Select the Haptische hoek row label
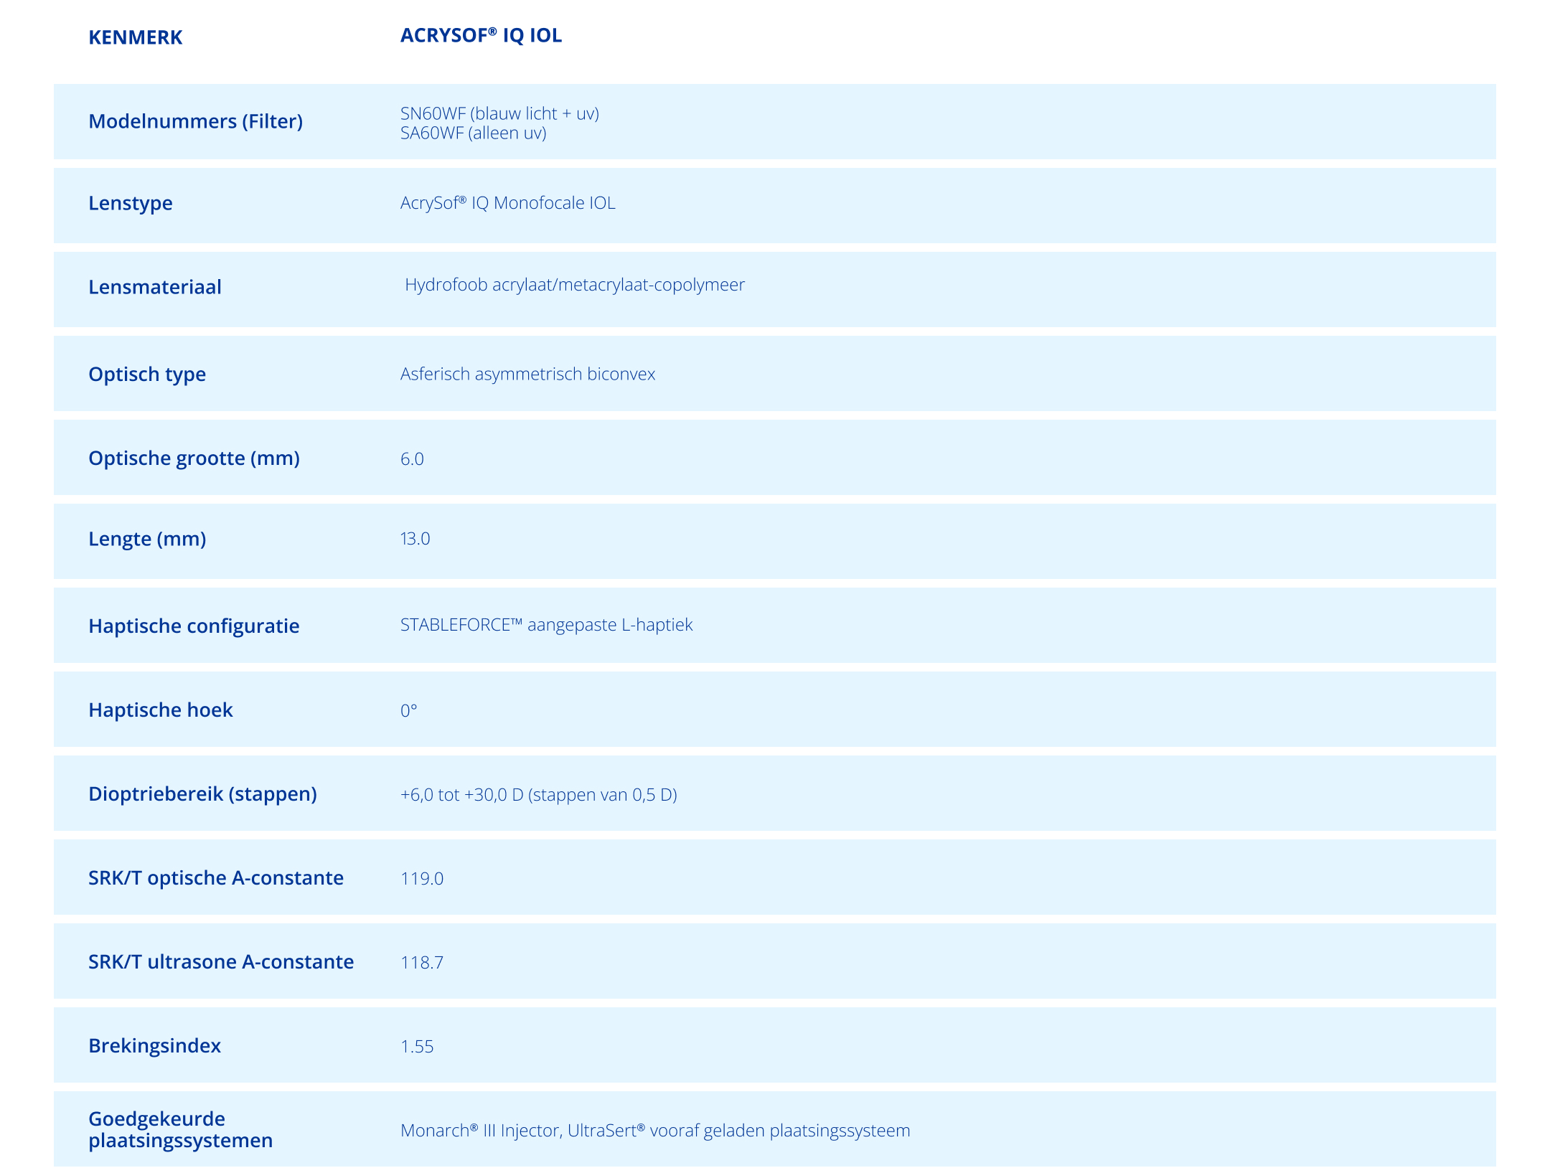This screenshot has height=1168, width=1550. [x=161, y=710]
